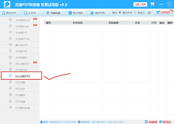Click the 注册购买 toolbar button
The width and height of the screenshot is (174, 124).
[x=163, y=13]
